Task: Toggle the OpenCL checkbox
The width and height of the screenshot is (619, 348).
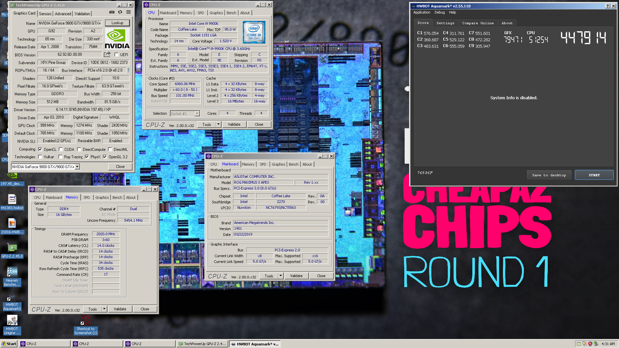Action: click(x=40, y=149)
